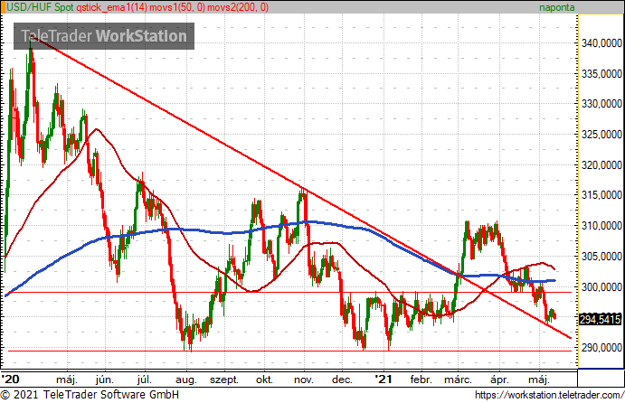Click the júl. label on time axis
Screen dimensions: 625x403
click(x=145, y=380)
